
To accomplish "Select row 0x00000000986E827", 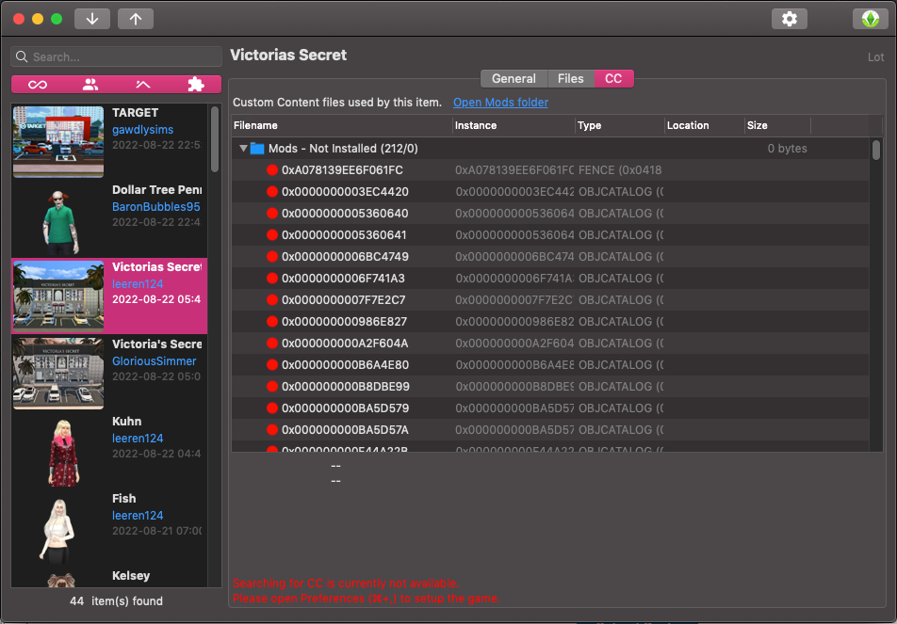I will [x=549, y=322].
